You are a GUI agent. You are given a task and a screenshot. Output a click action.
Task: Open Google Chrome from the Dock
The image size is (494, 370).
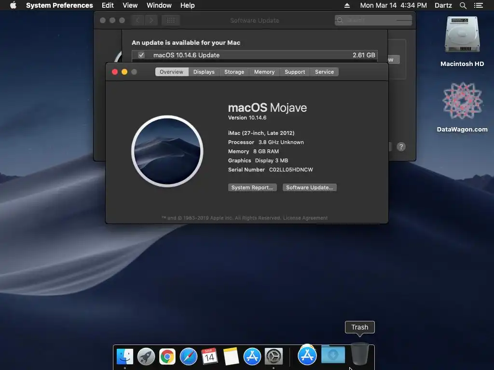pyautogui.click(x=167, y=357)
